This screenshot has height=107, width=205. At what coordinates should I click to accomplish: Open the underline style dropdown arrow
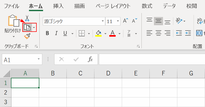(x=72, y=34)
